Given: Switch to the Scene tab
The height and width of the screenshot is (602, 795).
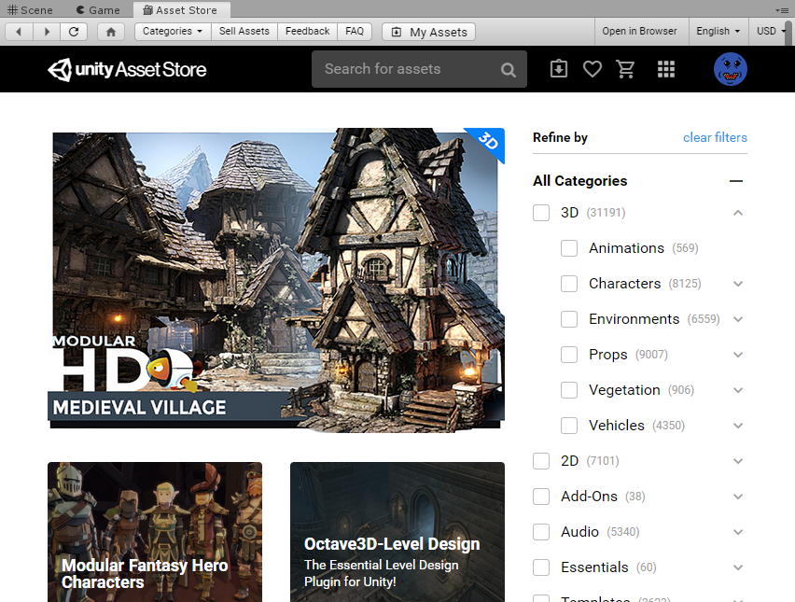Looking at the screenshot, I should pyautogui.click(x=30, y=9).
